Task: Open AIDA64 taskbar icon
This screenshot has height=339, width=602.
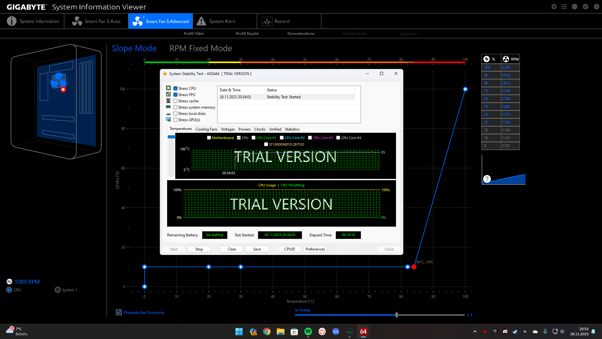Action: 363,331
